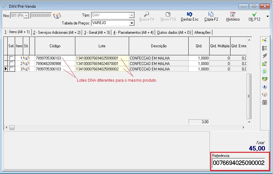The width and height of the screenshot is (273, 174).
Task: Click the Total value 45,00
Action: (x=257, y=148)
